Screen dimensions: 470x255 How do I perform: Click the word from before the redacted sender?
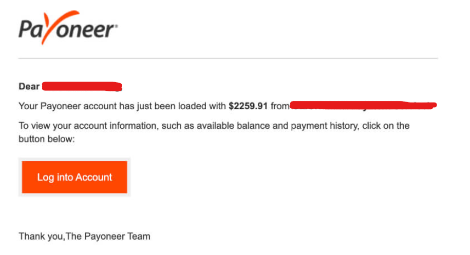280,106
